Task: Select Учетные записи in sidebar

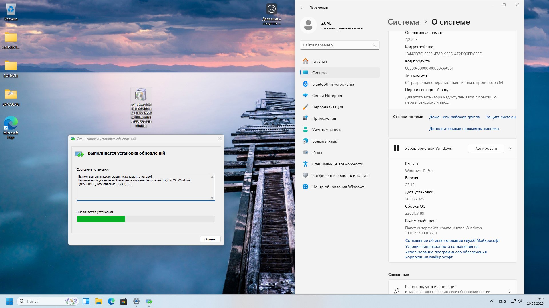Action: coord(327,130)
